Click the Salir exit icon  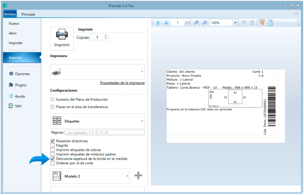tap(11, 106)
